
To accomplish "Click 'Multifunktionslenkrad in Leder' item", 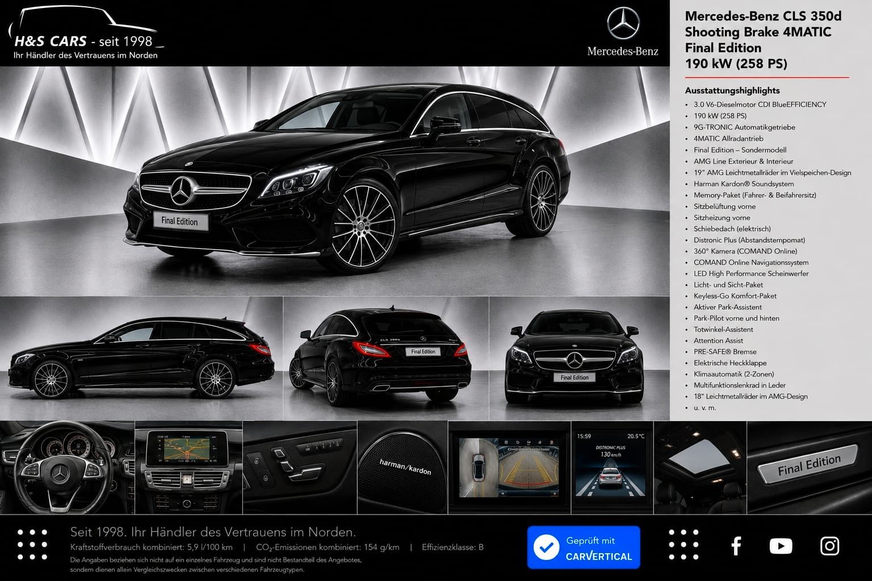I will point(739,385).
